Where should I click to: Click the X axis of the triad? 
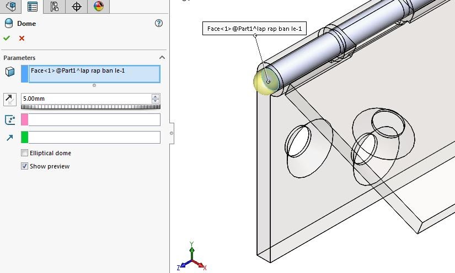click(200, 265)
